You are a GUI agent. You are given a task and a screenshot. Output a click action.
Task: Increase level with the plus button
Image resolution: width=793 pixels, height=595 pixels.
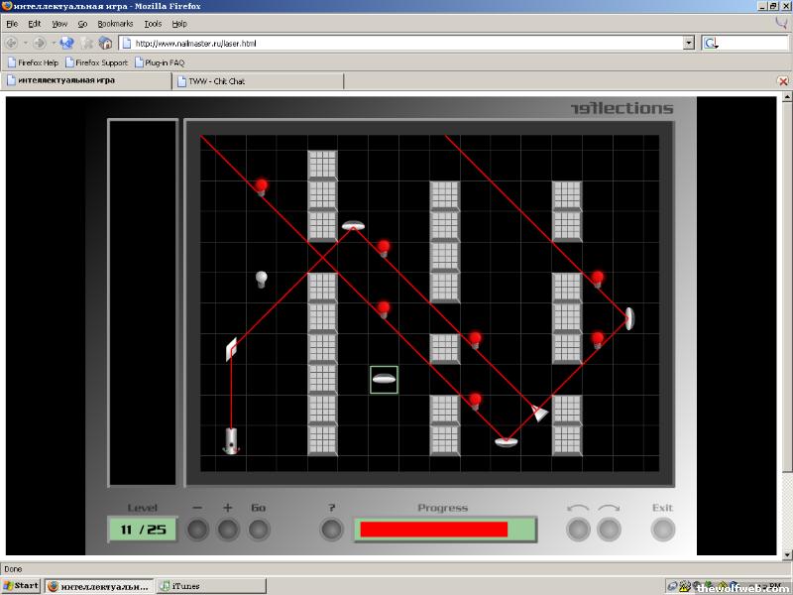coord(228,530)
